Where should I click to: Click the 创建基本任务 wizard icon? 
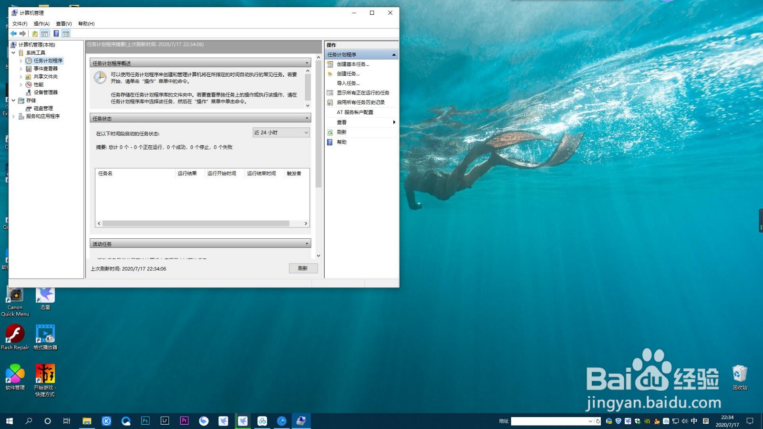(x=330, y=64)
